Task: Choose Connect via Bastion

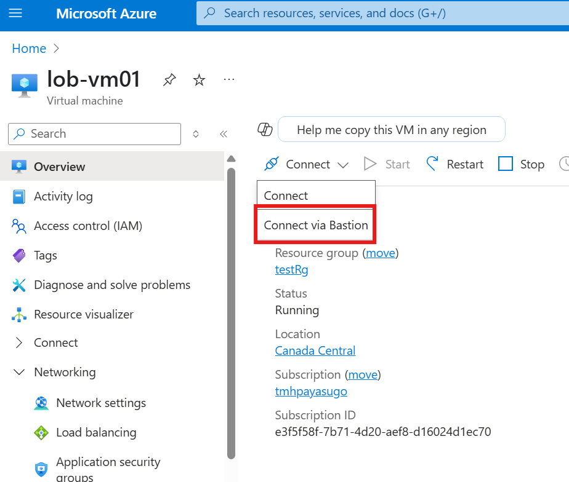Action: 316,225
